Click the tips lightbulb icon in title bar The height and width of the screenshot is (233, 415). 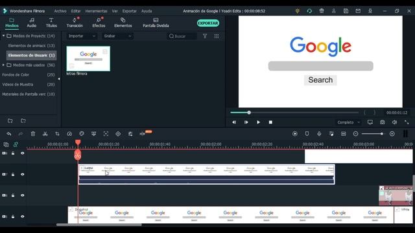[298, 11]
